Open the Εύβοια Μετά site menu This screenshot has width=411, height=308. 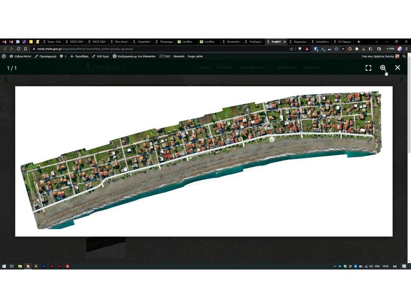20,56
